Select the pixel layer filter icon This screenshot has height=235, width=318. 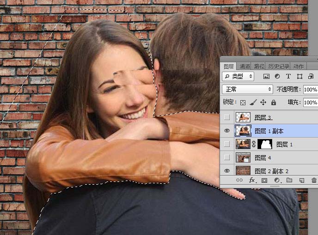[x=266, y=76]
